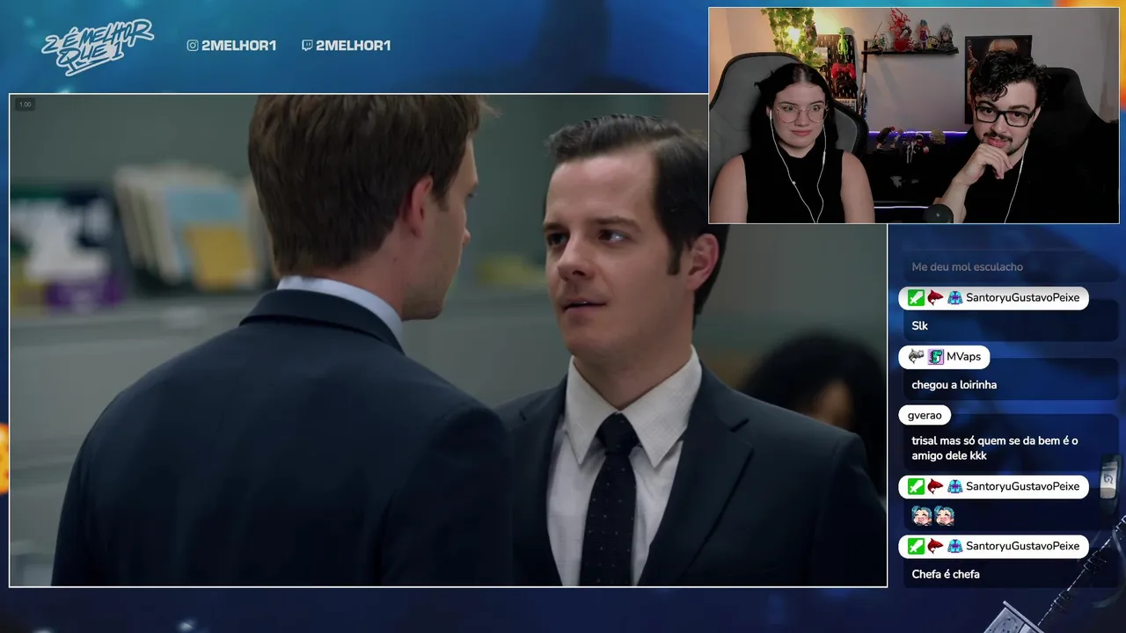Click SantoryuGustavoPeixe name above 'Slk'
Screen dimensions: 1126x633
tap(1022, 298)
